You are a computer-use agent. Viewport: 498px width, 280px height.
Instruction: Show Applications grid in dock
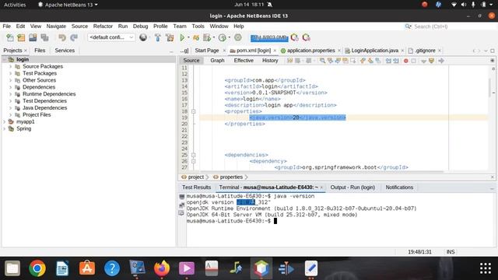486,268
